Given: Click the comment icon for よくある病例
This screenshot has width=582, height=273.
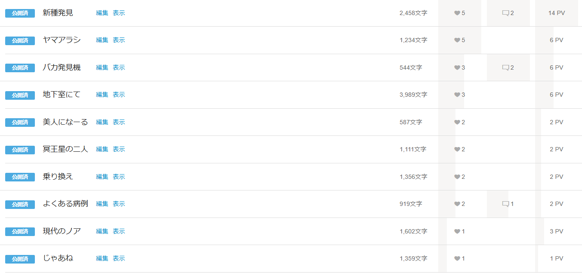Looking at the screenshot, I should (505, 204).
